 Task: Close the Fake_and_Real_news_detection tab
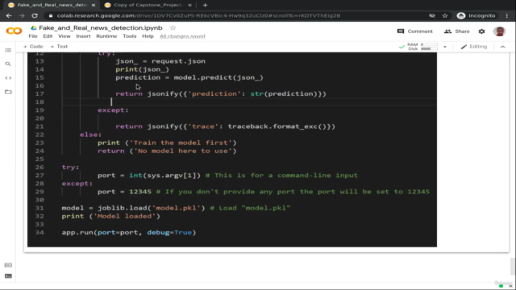(94, 5)
